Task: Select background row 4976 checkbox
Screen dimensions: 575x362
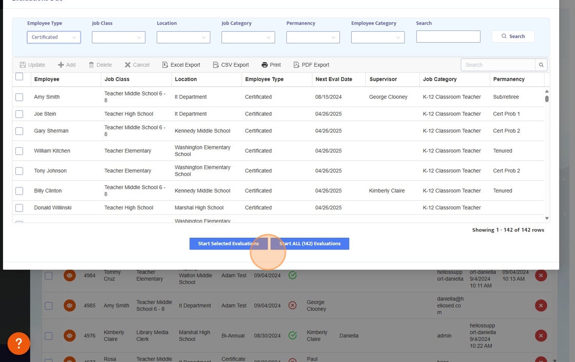Action: click(48, 336)
